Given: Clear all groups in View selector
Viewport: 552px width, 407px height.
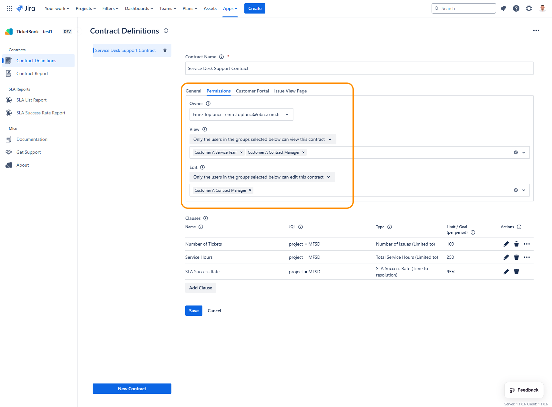Looking at the screenshot, I should pos(516,152).
